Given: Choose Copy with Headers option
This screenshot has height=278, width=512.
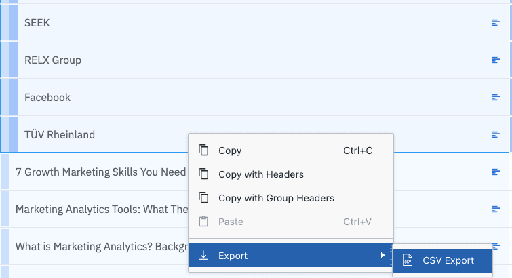Looking at the screenshot, I should pyautogui.click(x=260, y=174).
